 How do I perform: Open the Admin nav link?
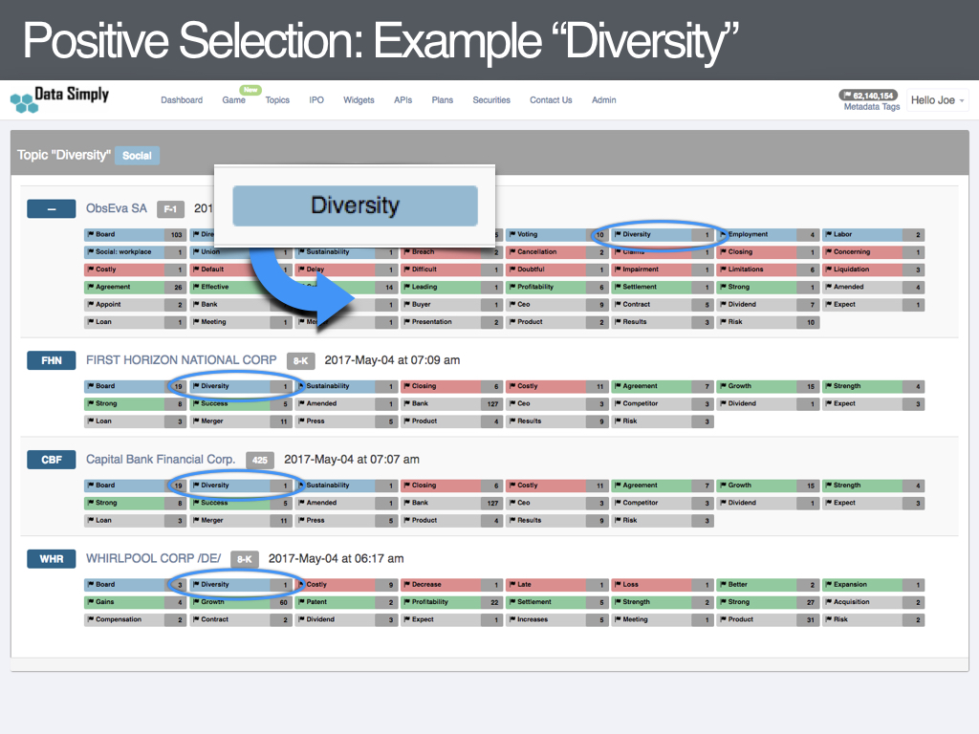pyautogui.click(x=604, y=99)
